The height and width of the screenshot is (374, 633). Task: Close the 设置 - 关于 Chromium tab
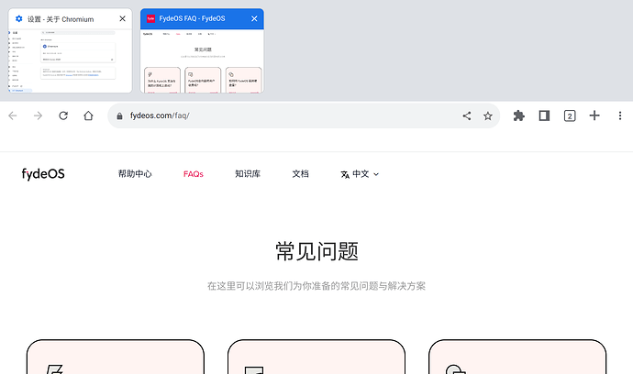(122, 18)
